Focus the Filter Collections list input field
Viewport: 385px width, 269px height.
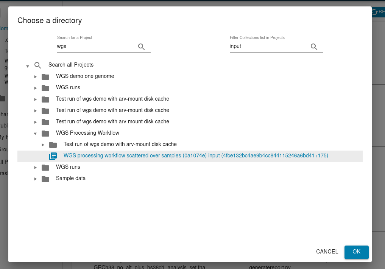tap(268, 47)
